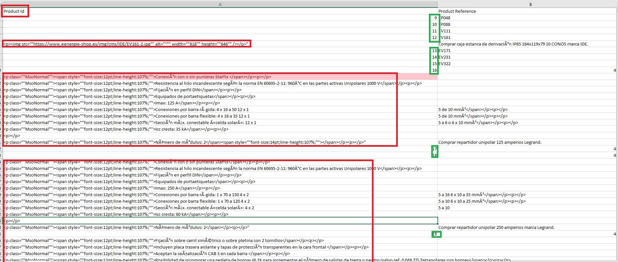Click the '5 a 6 o 6 x 10 mm²' cell
Image resolution: width=618 pixels, height=262 pixels.
click(527, 122)
